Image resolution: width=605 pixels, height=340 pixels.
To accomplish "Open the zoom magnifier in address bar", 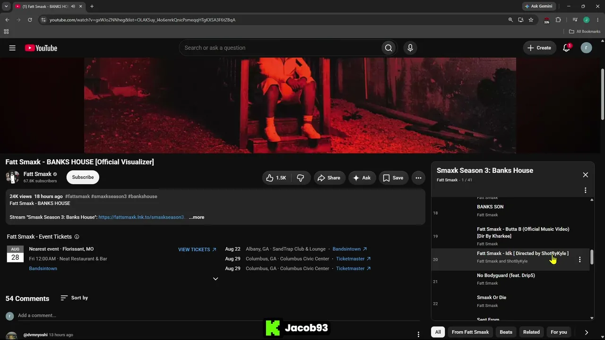I will [x=510, y=20].
